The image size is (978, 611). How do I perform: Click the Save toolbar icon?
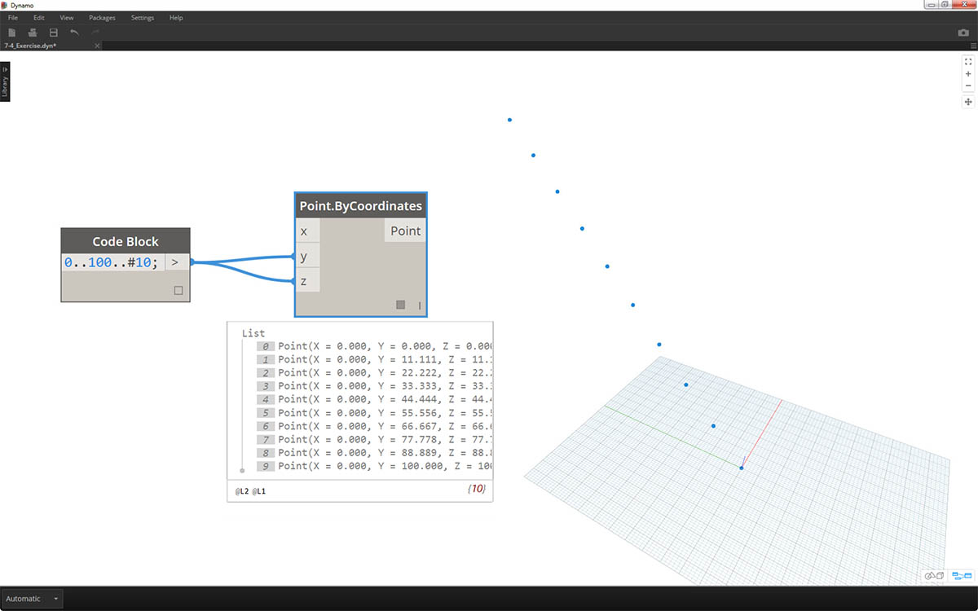point(54,33)
